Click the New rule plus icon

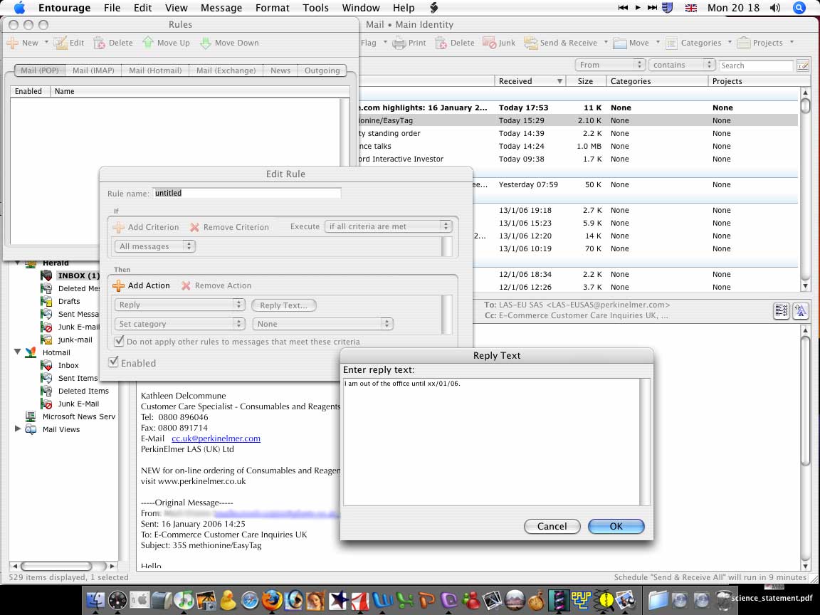(12, 43)
